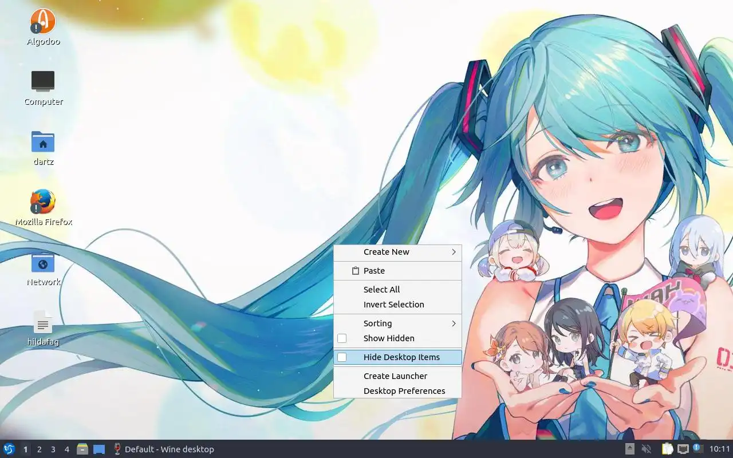Click the Paste menu label
The image size is (733, 458).
374,271
